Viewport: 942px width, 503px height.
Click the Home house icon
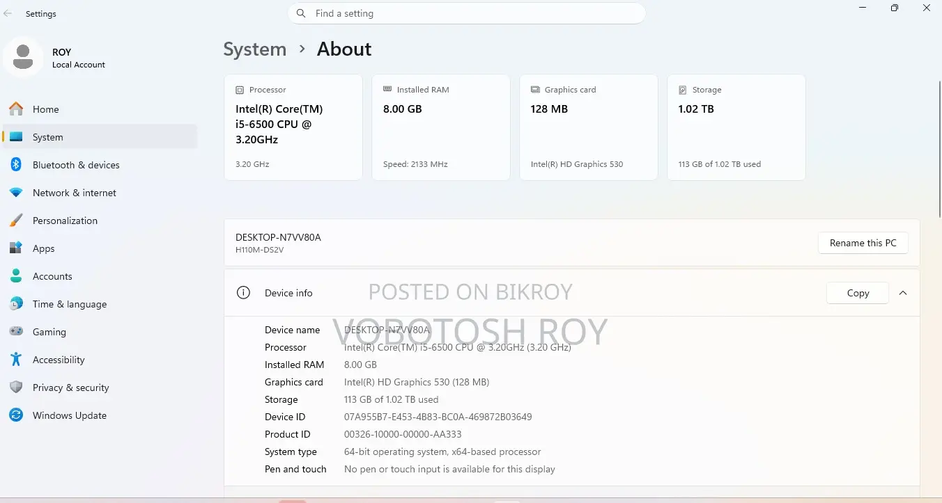point(15,109)
